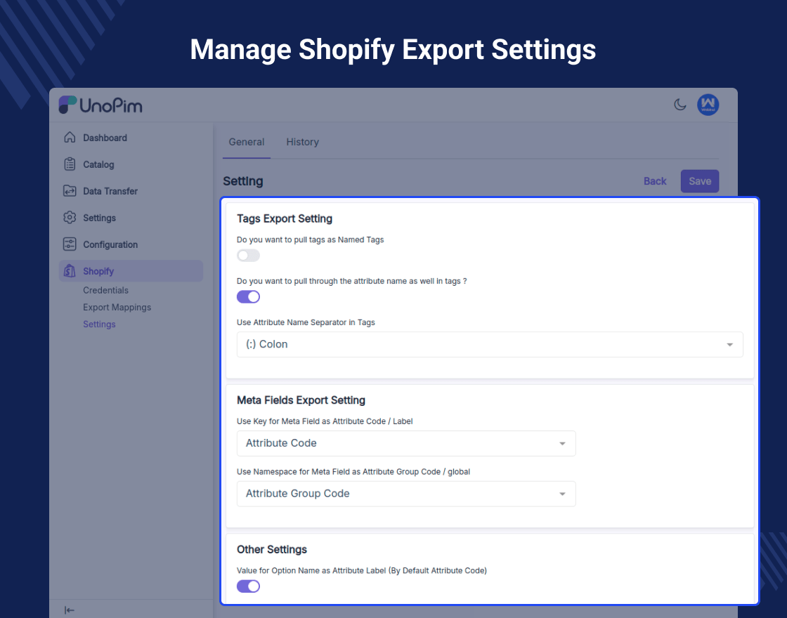The height and width of the screenshot is (618, 787).
Task: Click the Back link
Action: click(654, 181)
